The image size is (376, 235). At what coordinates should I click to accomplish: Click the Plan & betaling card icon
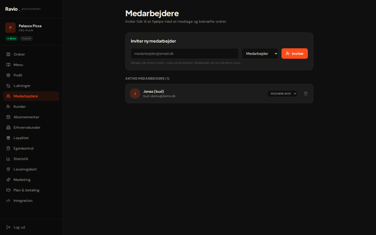coord(8,190)
